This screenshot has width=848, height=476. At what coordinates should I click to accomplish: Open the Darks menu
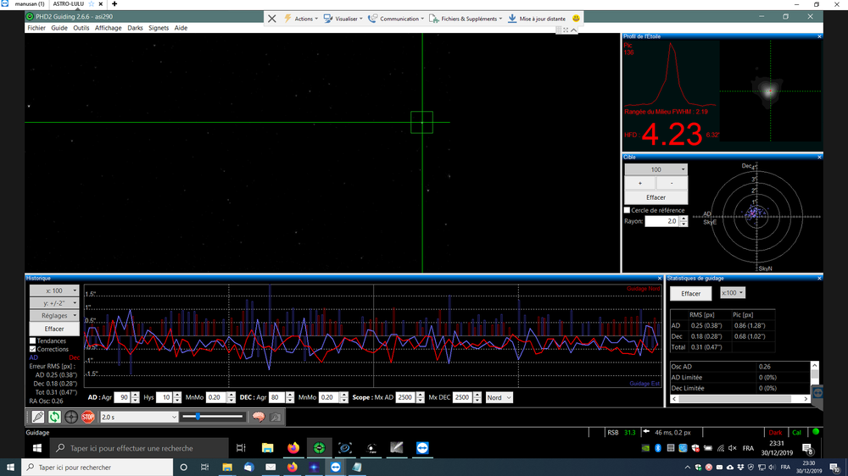point(136,28)
